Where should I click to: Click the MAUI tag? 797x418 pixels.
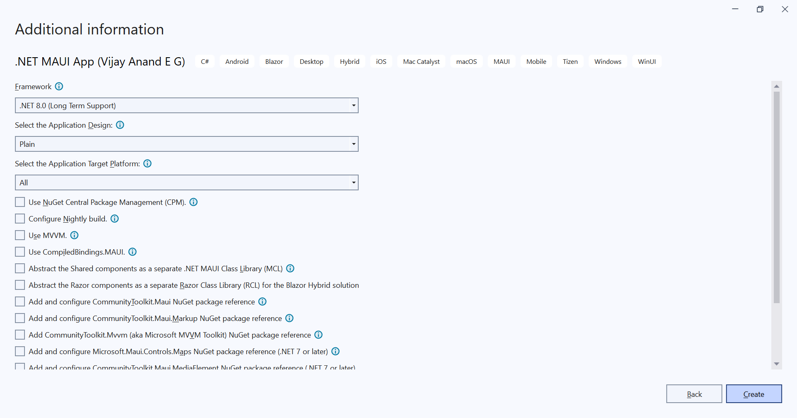(x=501, y=61)
